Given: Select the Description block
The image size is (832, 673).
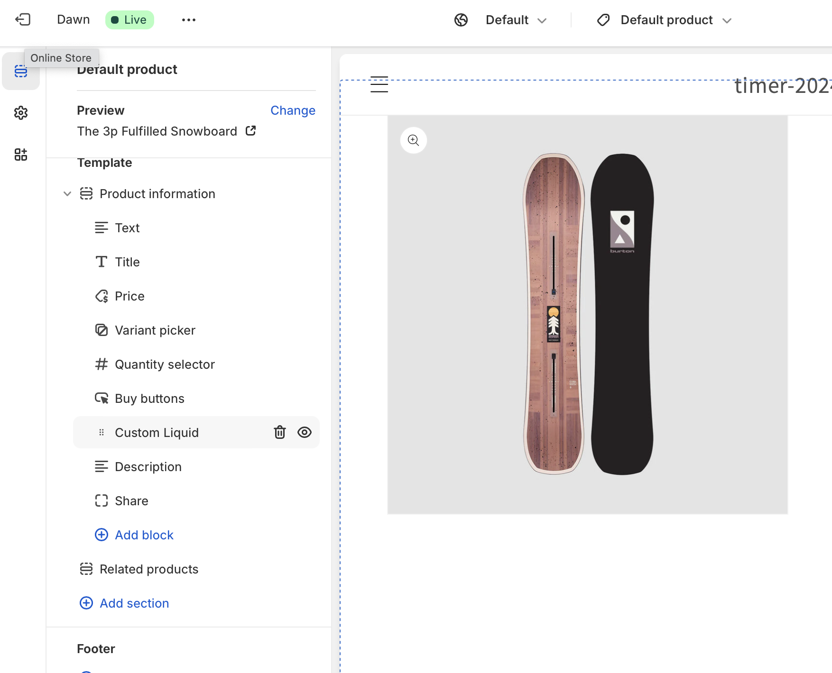Looking at the screenshot, I should point(196,467).
